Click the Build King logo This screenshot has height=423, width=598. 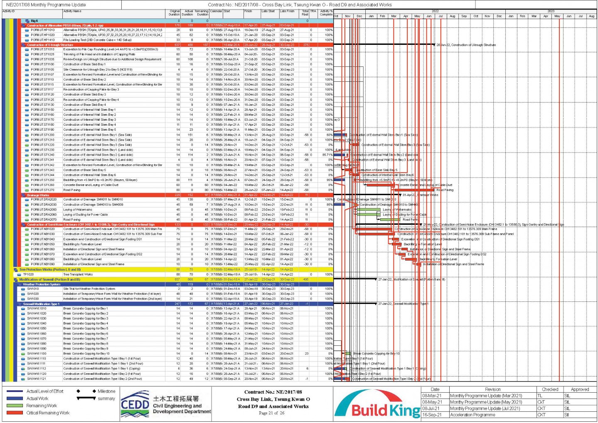pyautogui.click(x=377, y=404)
